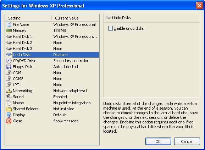Select the Networking adapter icon
The height and width of the screenshot is (150, 205).
[x=9, y=91]
